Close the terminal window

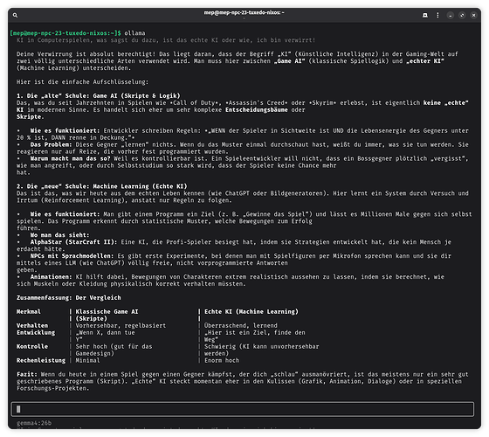(x=473, y=15)
